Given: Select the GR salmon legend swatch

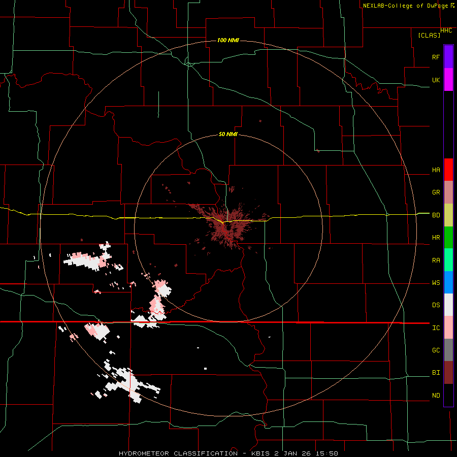Looking at the screenshot, I should [448, 192].
